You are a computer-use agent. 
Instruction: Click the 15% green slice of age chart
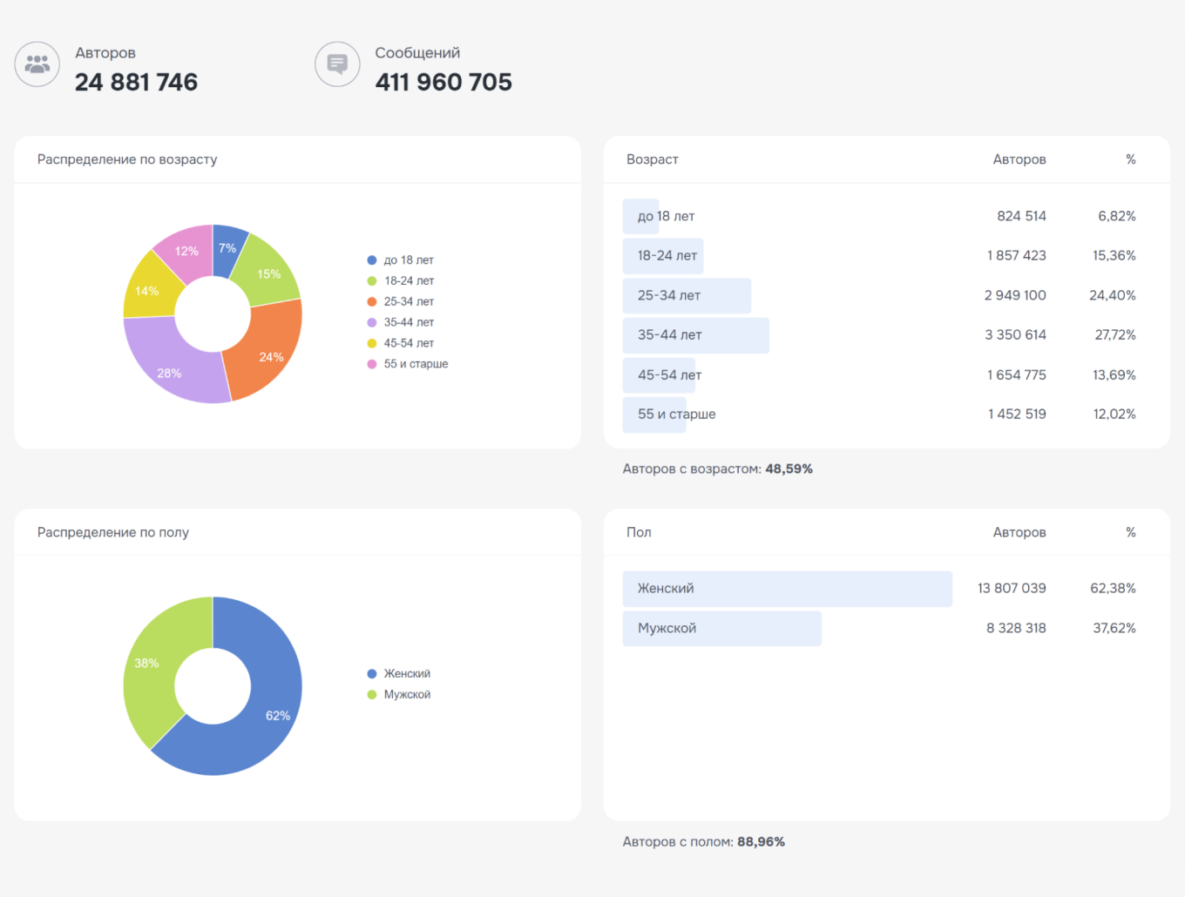pyautogui.click(x=268, y=271)
